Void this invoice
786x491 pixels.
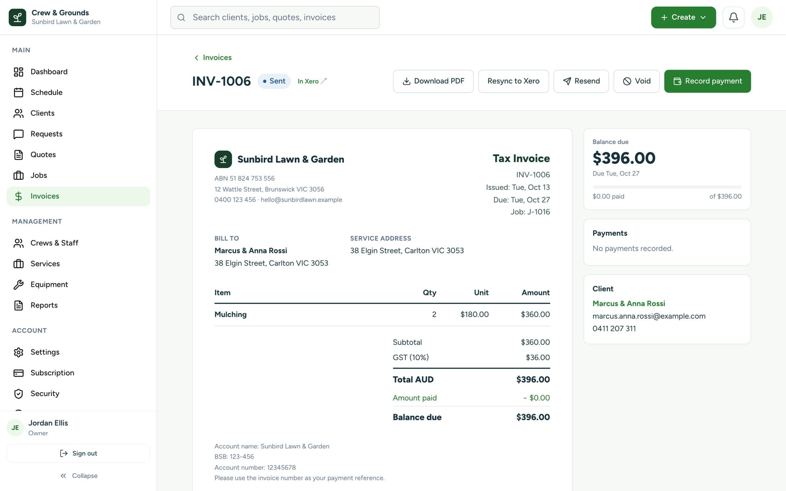click(x=636, y=81)
